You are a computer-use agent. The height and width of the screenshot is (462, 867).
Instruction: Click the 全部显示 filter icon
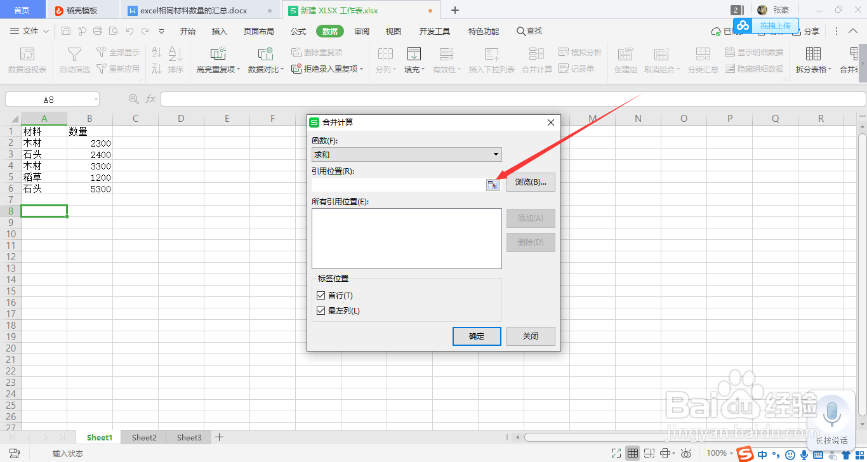point(101,52)
